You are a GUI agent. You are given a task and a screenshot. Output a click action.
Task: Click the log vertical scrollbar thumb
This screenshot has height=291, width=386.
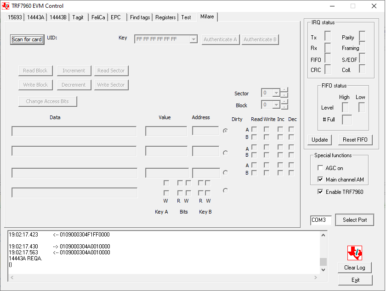pyautogui.click(x=323, y=262)
